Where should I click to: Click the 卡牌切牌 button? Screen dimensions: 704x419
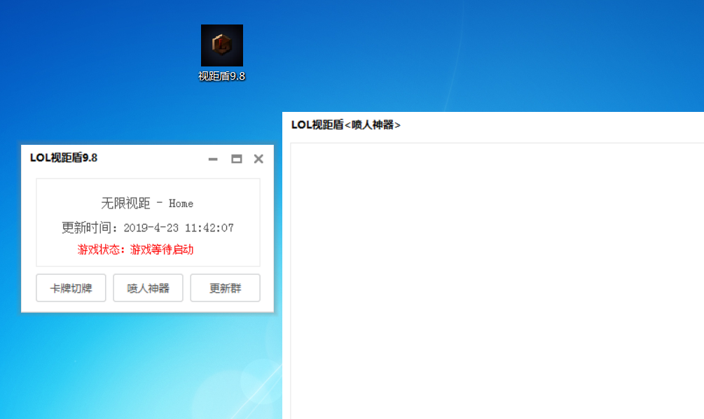tap(71, 287)
